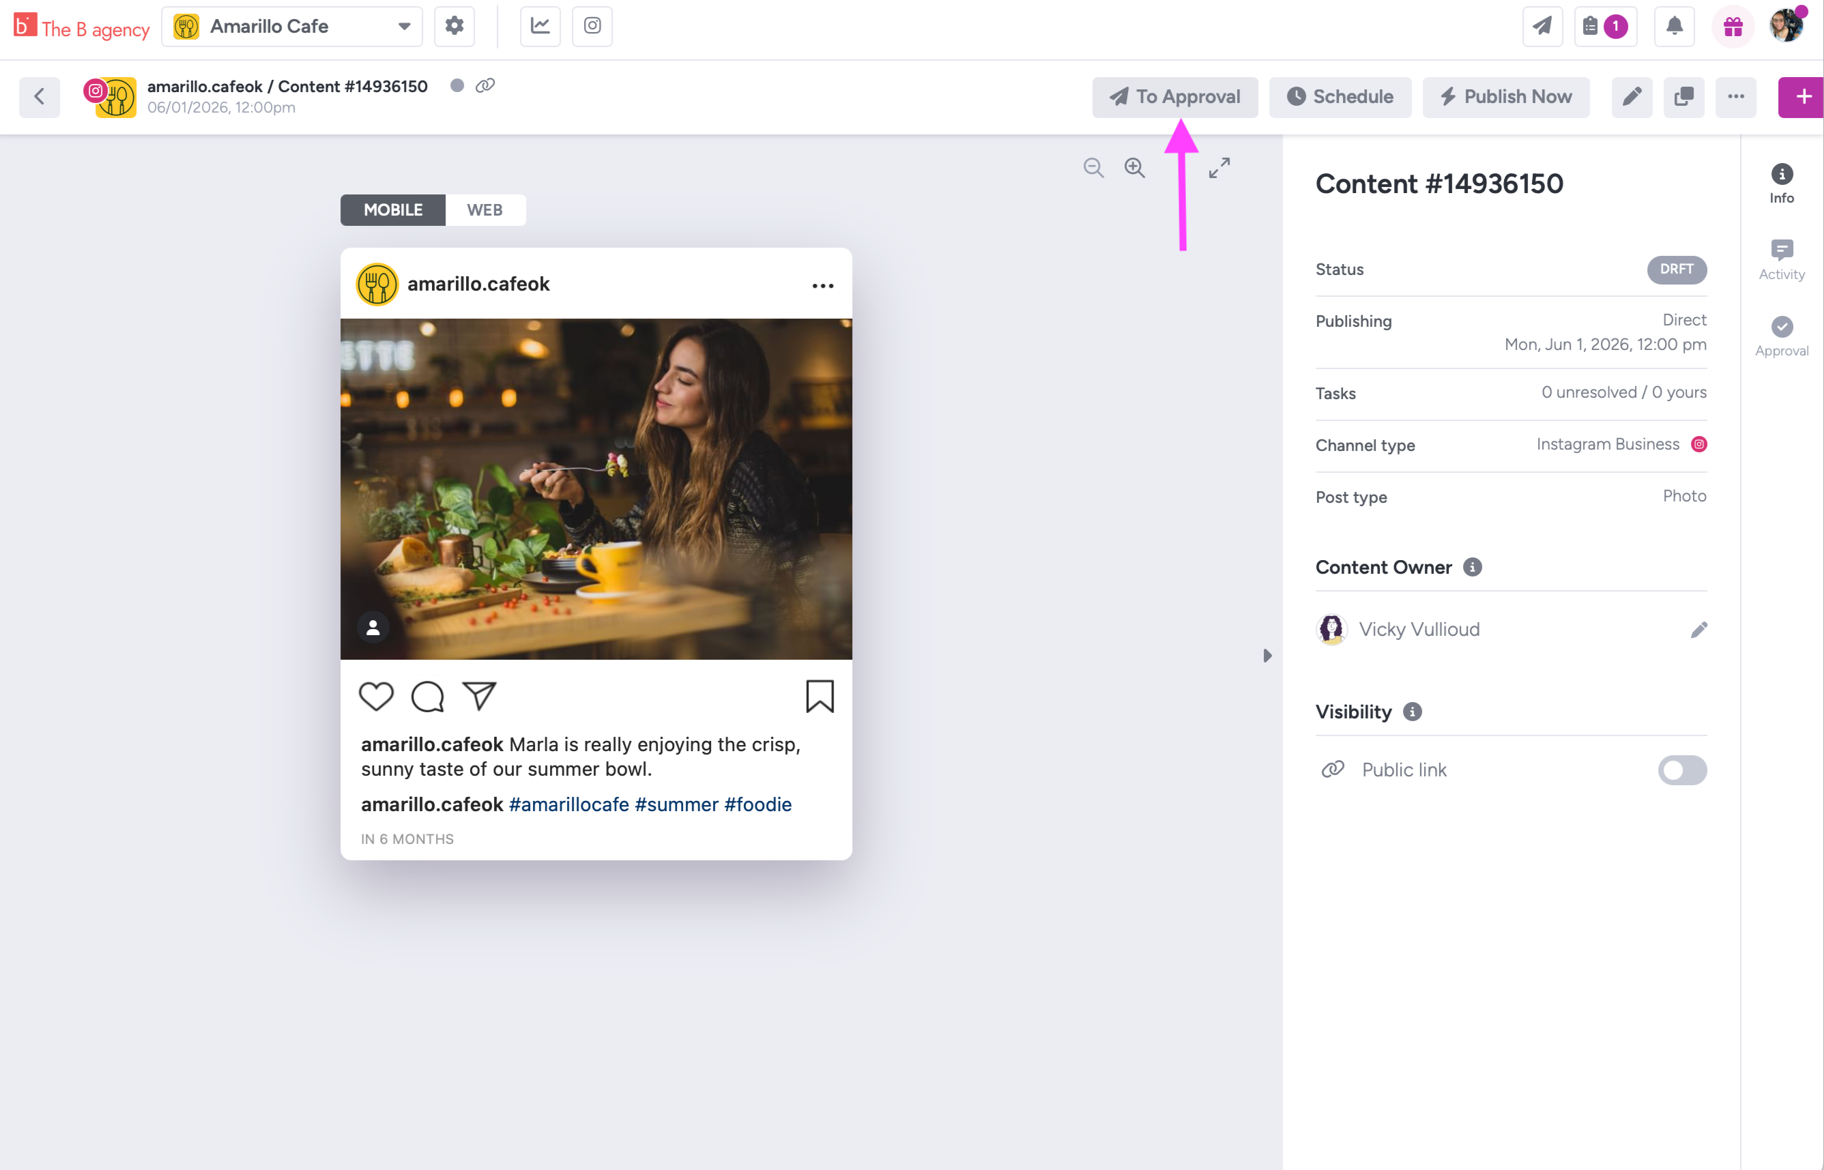This screenshot has width=1824, height=1170.
Task: Click the Instagram feed icon in top bar
Action: click(x=592, y=26)
